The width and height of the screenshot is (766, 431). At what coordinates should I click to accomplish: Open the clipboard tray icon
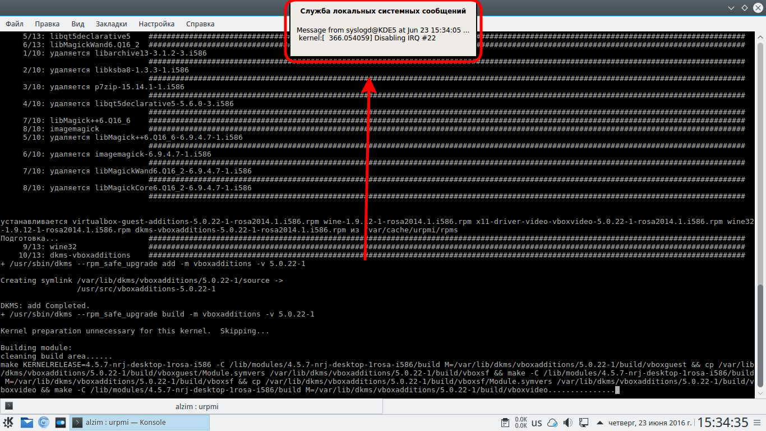[505, 423]
